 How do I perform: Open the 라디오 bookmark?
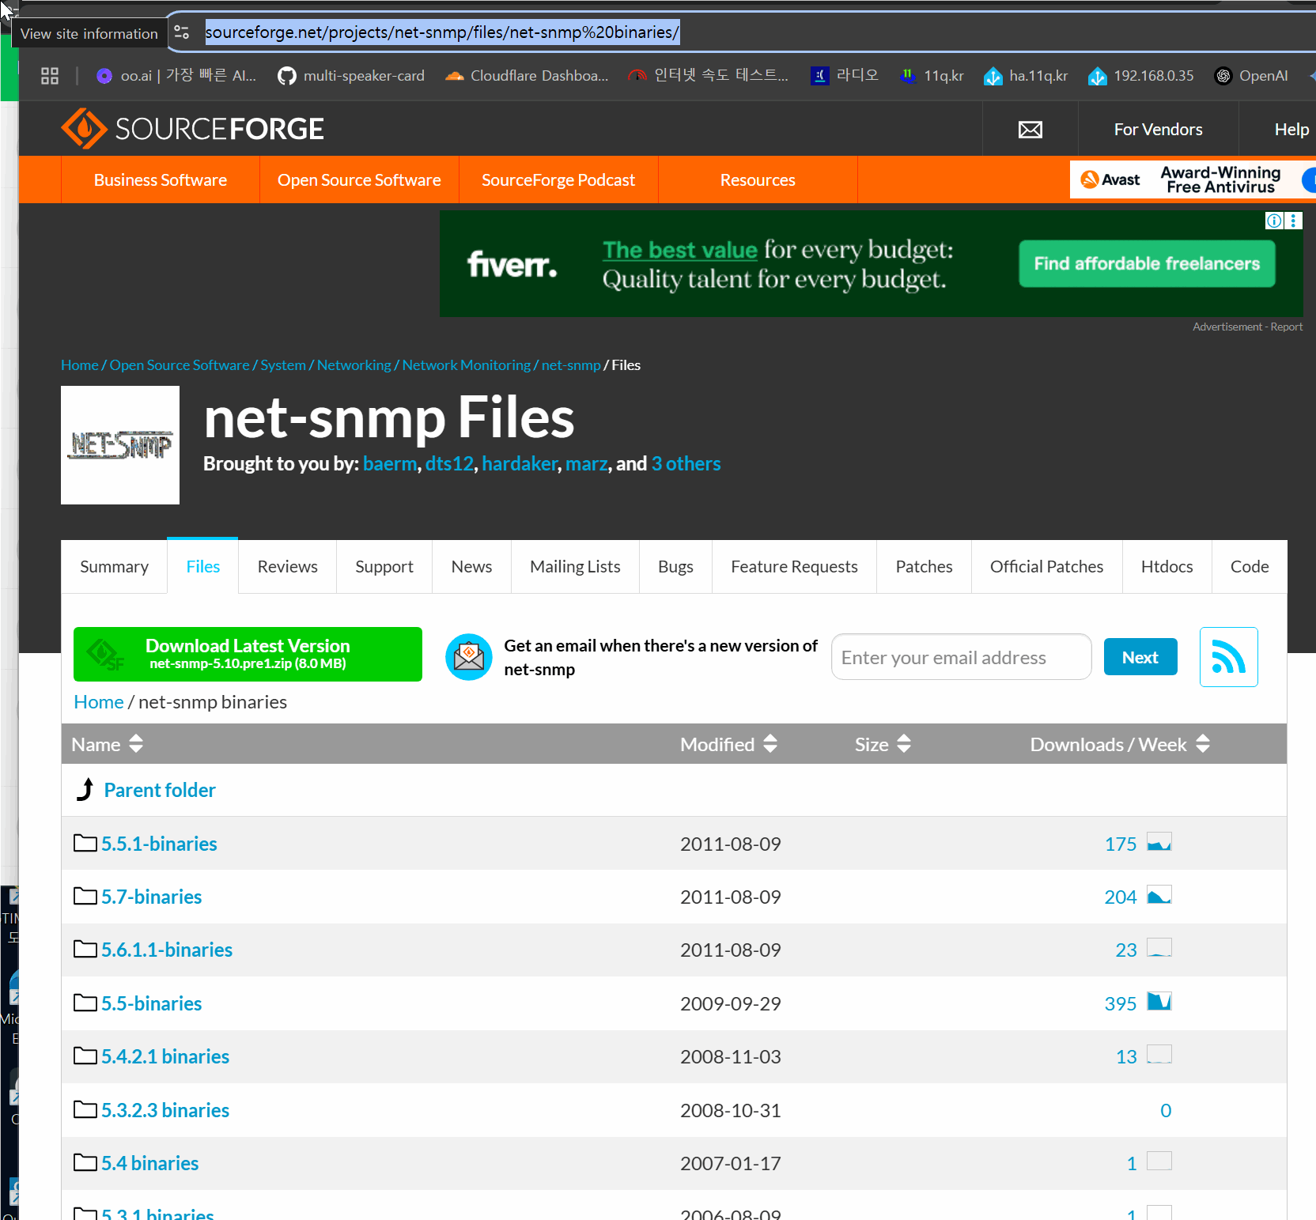click(x=845, y=76)
